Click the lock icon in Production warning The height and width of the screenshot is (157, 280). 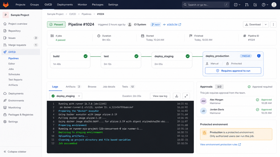(205, 133)
